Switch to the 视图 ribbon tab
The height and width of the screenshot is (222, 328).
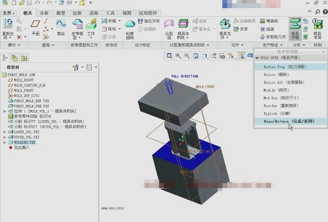127,13
